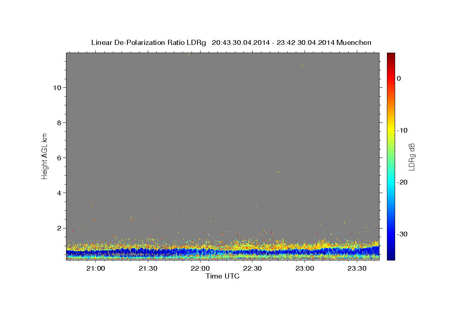Click the start time '20:43 30.04.2014' in title
This screenshot has width=469, height=312.
[x=240, y=43]
